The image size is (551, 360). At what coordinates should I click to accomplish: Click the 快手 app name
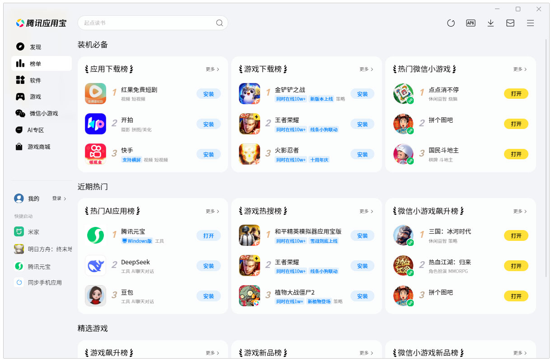127,150
